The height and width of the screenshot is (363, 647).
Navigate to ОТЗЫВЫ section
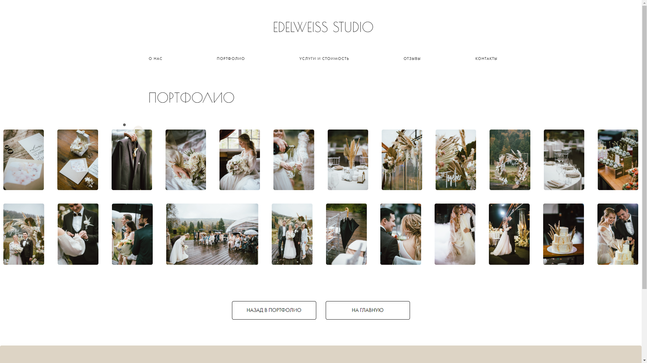(x=412, y=59)
